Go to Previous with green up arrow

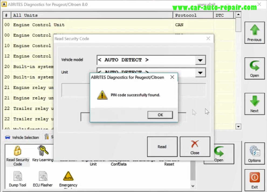tap(255, 33)
